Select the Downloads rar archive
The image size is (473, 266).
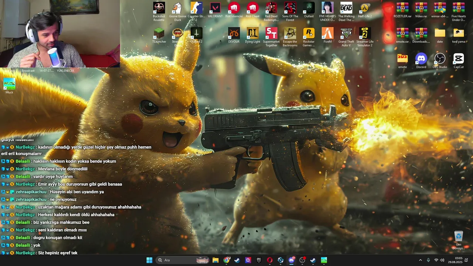[421, 35]
